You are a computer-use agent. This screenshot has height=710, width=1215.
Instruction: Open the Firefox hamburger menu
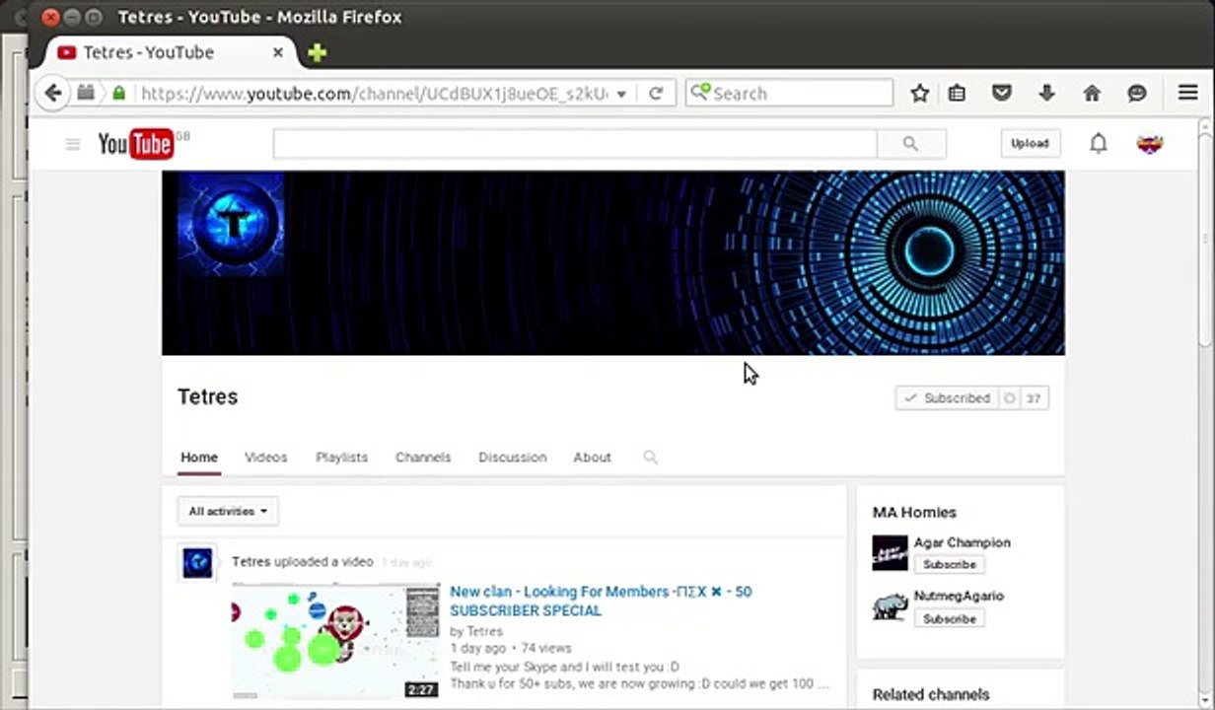pos(1187,93)
